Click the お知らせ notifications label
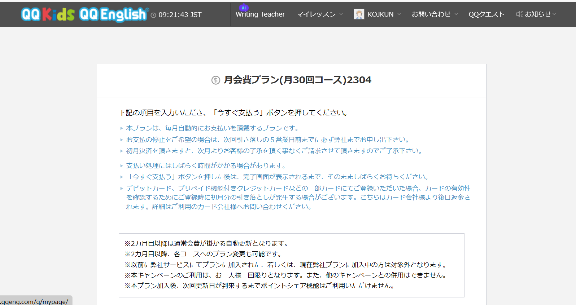 pyautogui.click(x=537, y=14)
